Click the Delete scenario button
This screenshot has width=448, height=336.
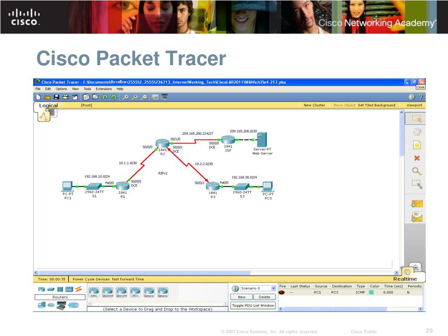pyautogui.click(x=265, y=297)
